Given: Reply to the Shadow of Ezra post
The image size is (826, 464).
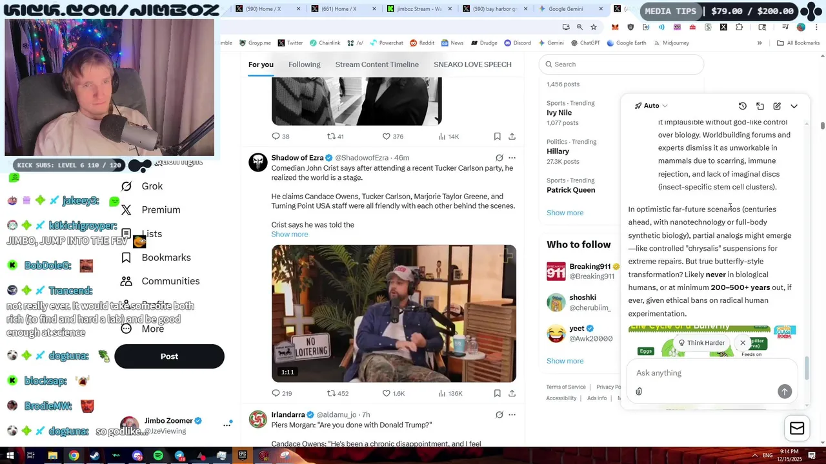Looking at the screenshot, I should (x=281, y=393).
